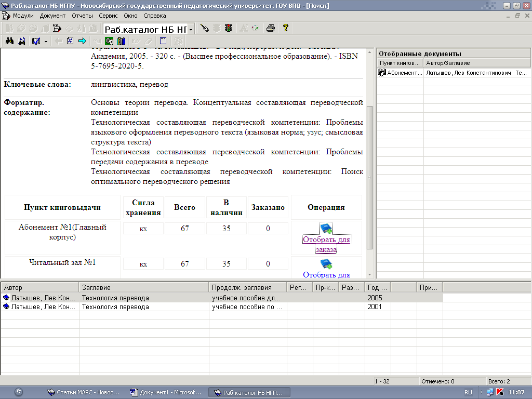
Task: Click the Пункт книгов... column header
Action: (x=401, y=63)
